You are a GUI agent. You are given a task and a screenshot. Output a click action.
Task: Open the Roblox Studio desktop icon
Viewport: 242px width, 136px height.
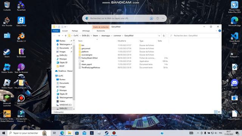coord(7,68)
